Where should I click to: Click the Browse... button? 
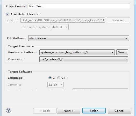[x=118, y=20]
